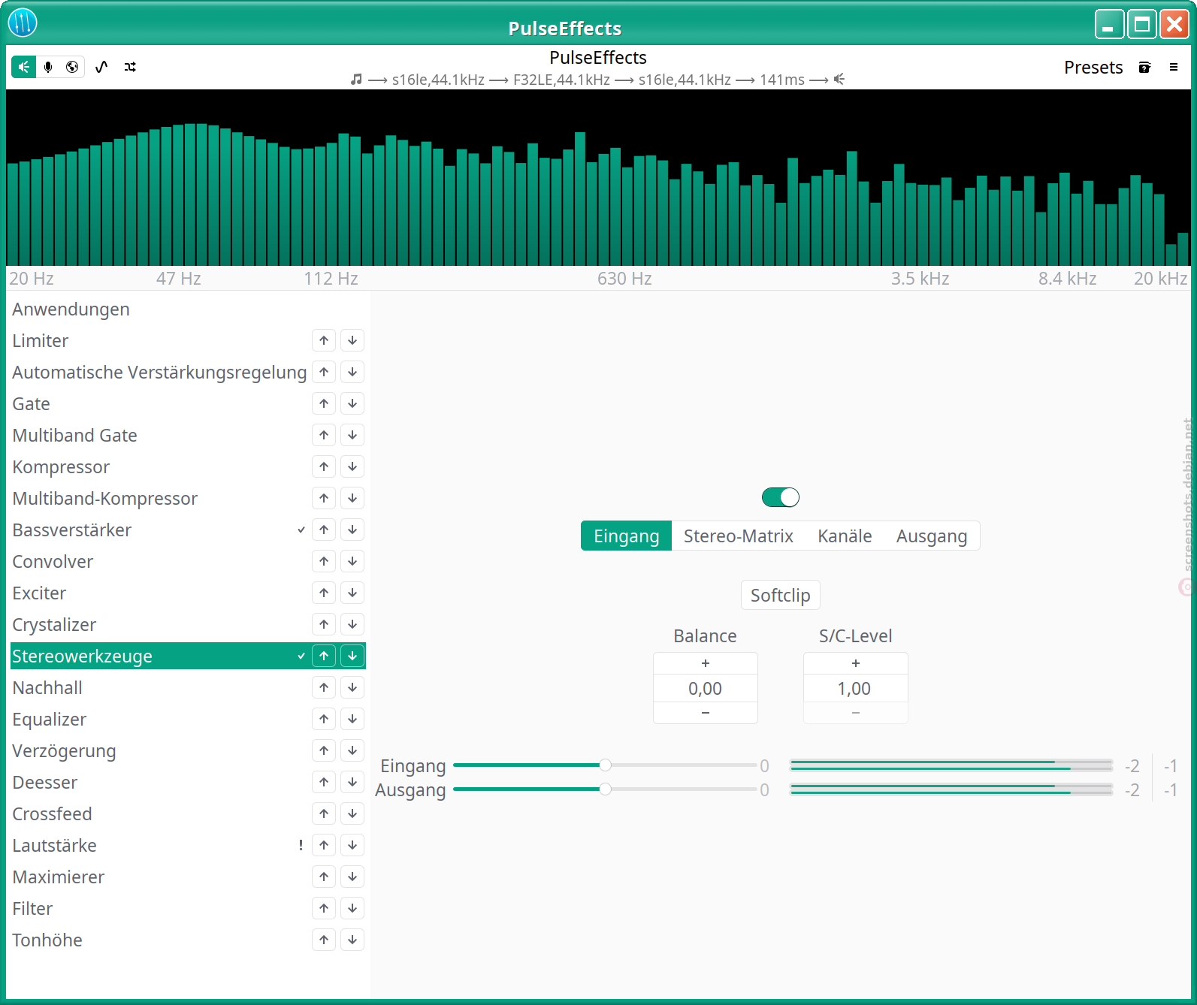Click the Ausgang gain slider handle
This screenshot has height=1005, width=1197.
point(605,789)
